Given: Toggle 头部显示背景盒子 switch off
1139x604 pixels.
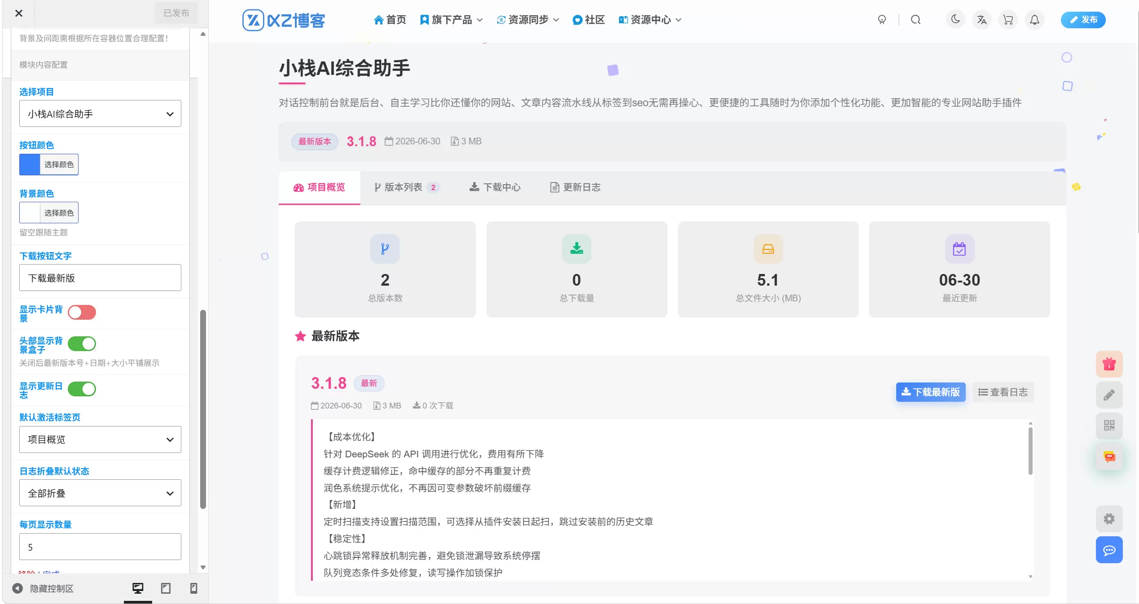Looking at the screenshot, I should (x=82, y=344).
